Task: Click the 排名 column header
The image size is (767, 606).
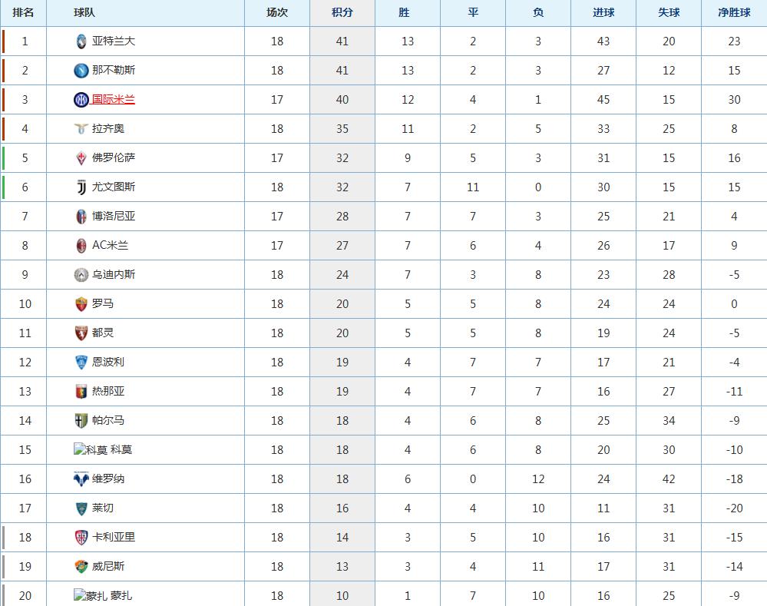Action: pos(24,12)
